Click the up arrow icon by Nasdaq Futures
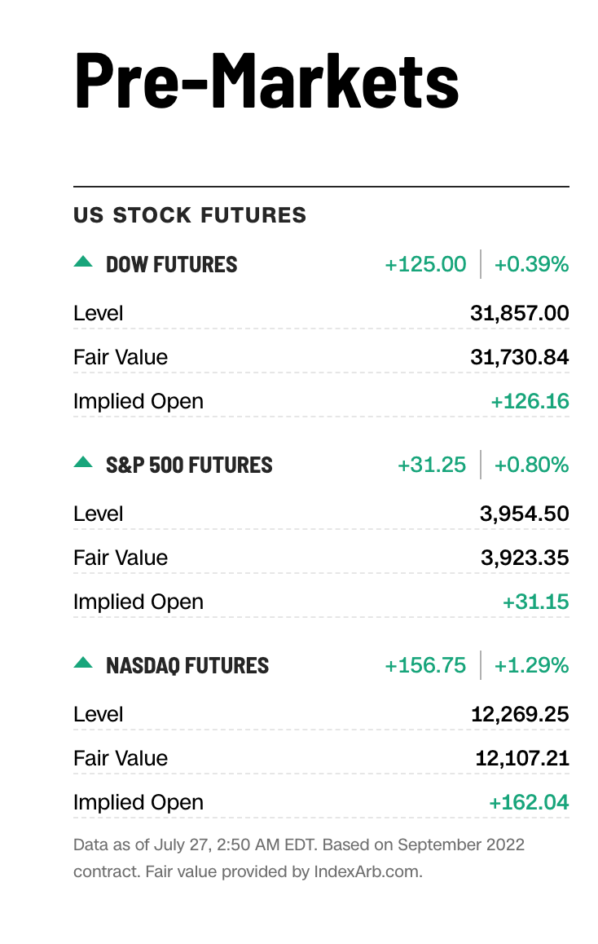598x944 pixels. click(x=83, y=663)
